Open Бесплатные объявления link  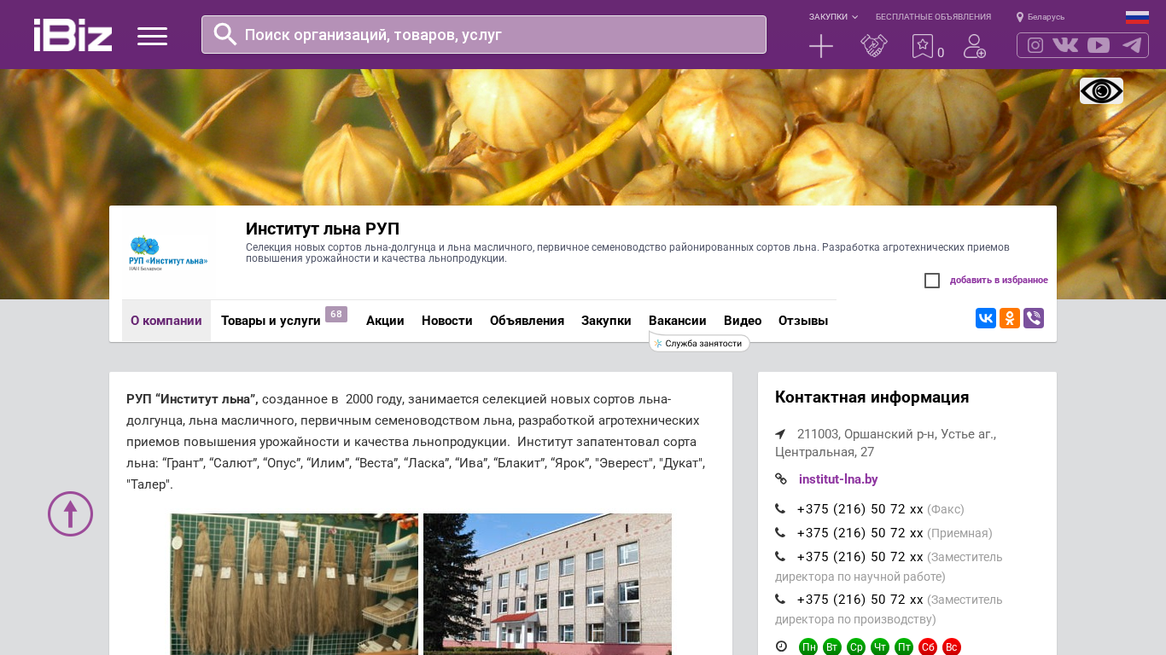click(x=933, y=17)
